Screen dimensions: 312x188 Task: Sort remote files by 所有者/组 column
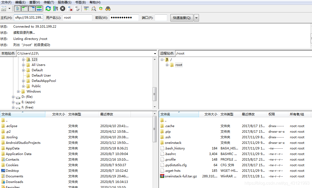pyautogui.click(x=299, y=114)
